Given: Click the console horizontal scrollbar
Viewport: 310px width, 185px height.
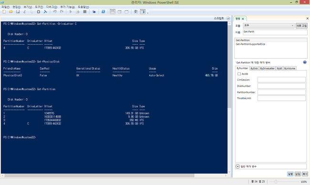Looking at the screenshot, I should coord(100,175).
